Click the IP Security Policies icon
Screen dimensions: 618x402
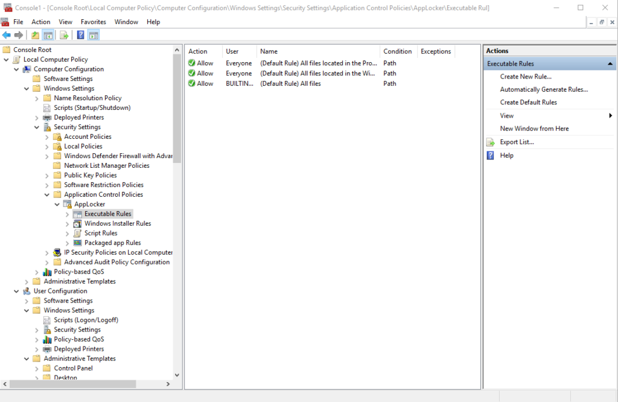pyautogui.click(x=57, y=253)
